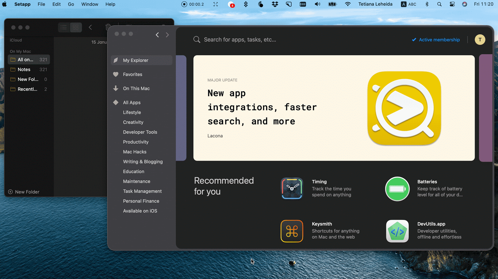
Task: Open the Writing & Blogging category
Action: pos(143,162)
